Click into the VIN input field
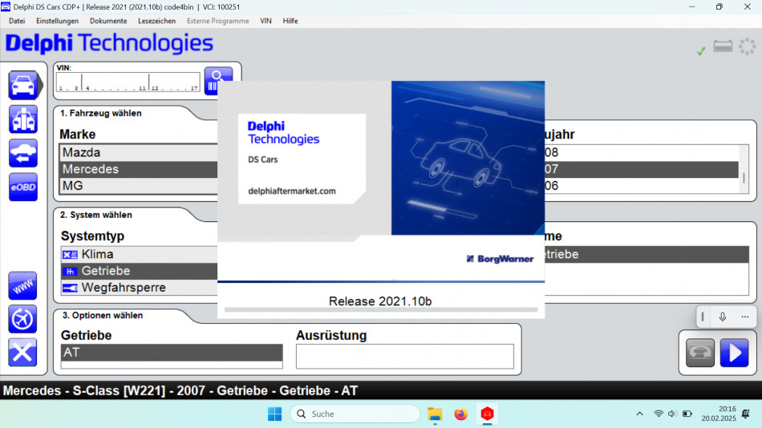The height and width of the screenshot is (428, 762). (128, 82)
